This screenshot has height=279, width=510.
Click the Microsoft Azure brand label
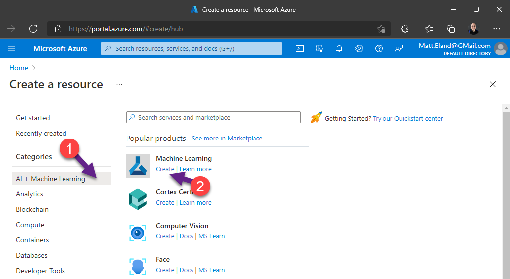pos(60,49)
